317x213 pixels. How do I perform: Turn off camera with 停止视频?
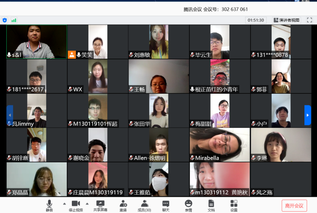click(x=75, y=205)
